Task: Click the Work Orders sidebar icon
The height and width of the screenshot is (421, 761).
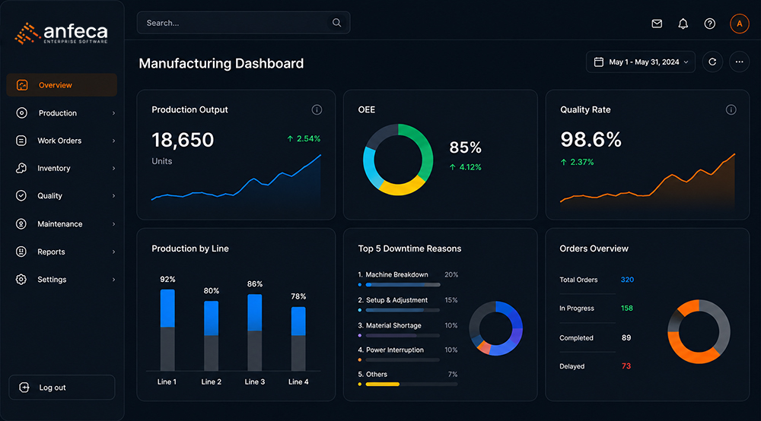Action: 21,141
